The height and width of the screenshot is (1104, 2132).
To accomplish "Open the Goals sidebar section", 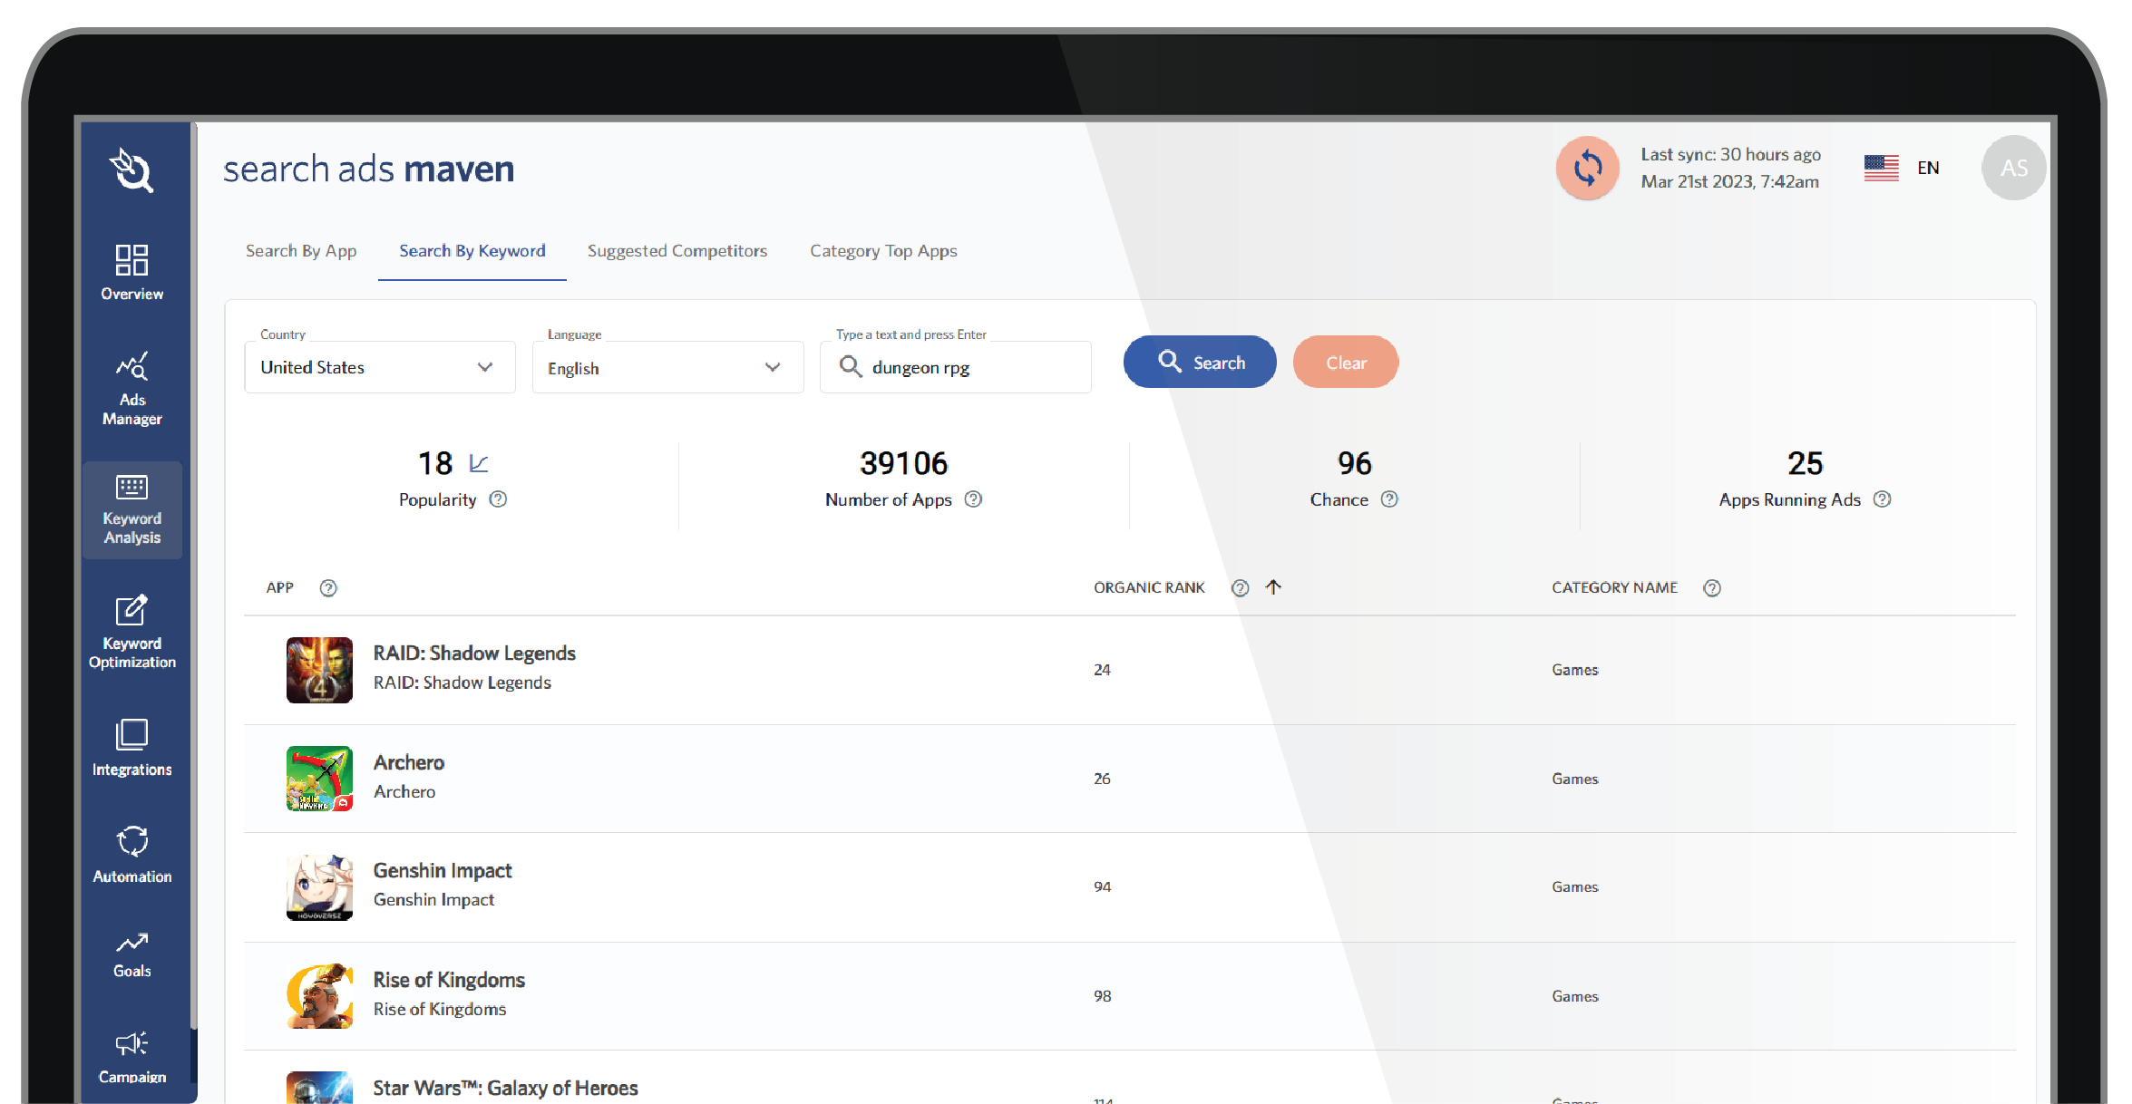I will [x=132, y=954].
